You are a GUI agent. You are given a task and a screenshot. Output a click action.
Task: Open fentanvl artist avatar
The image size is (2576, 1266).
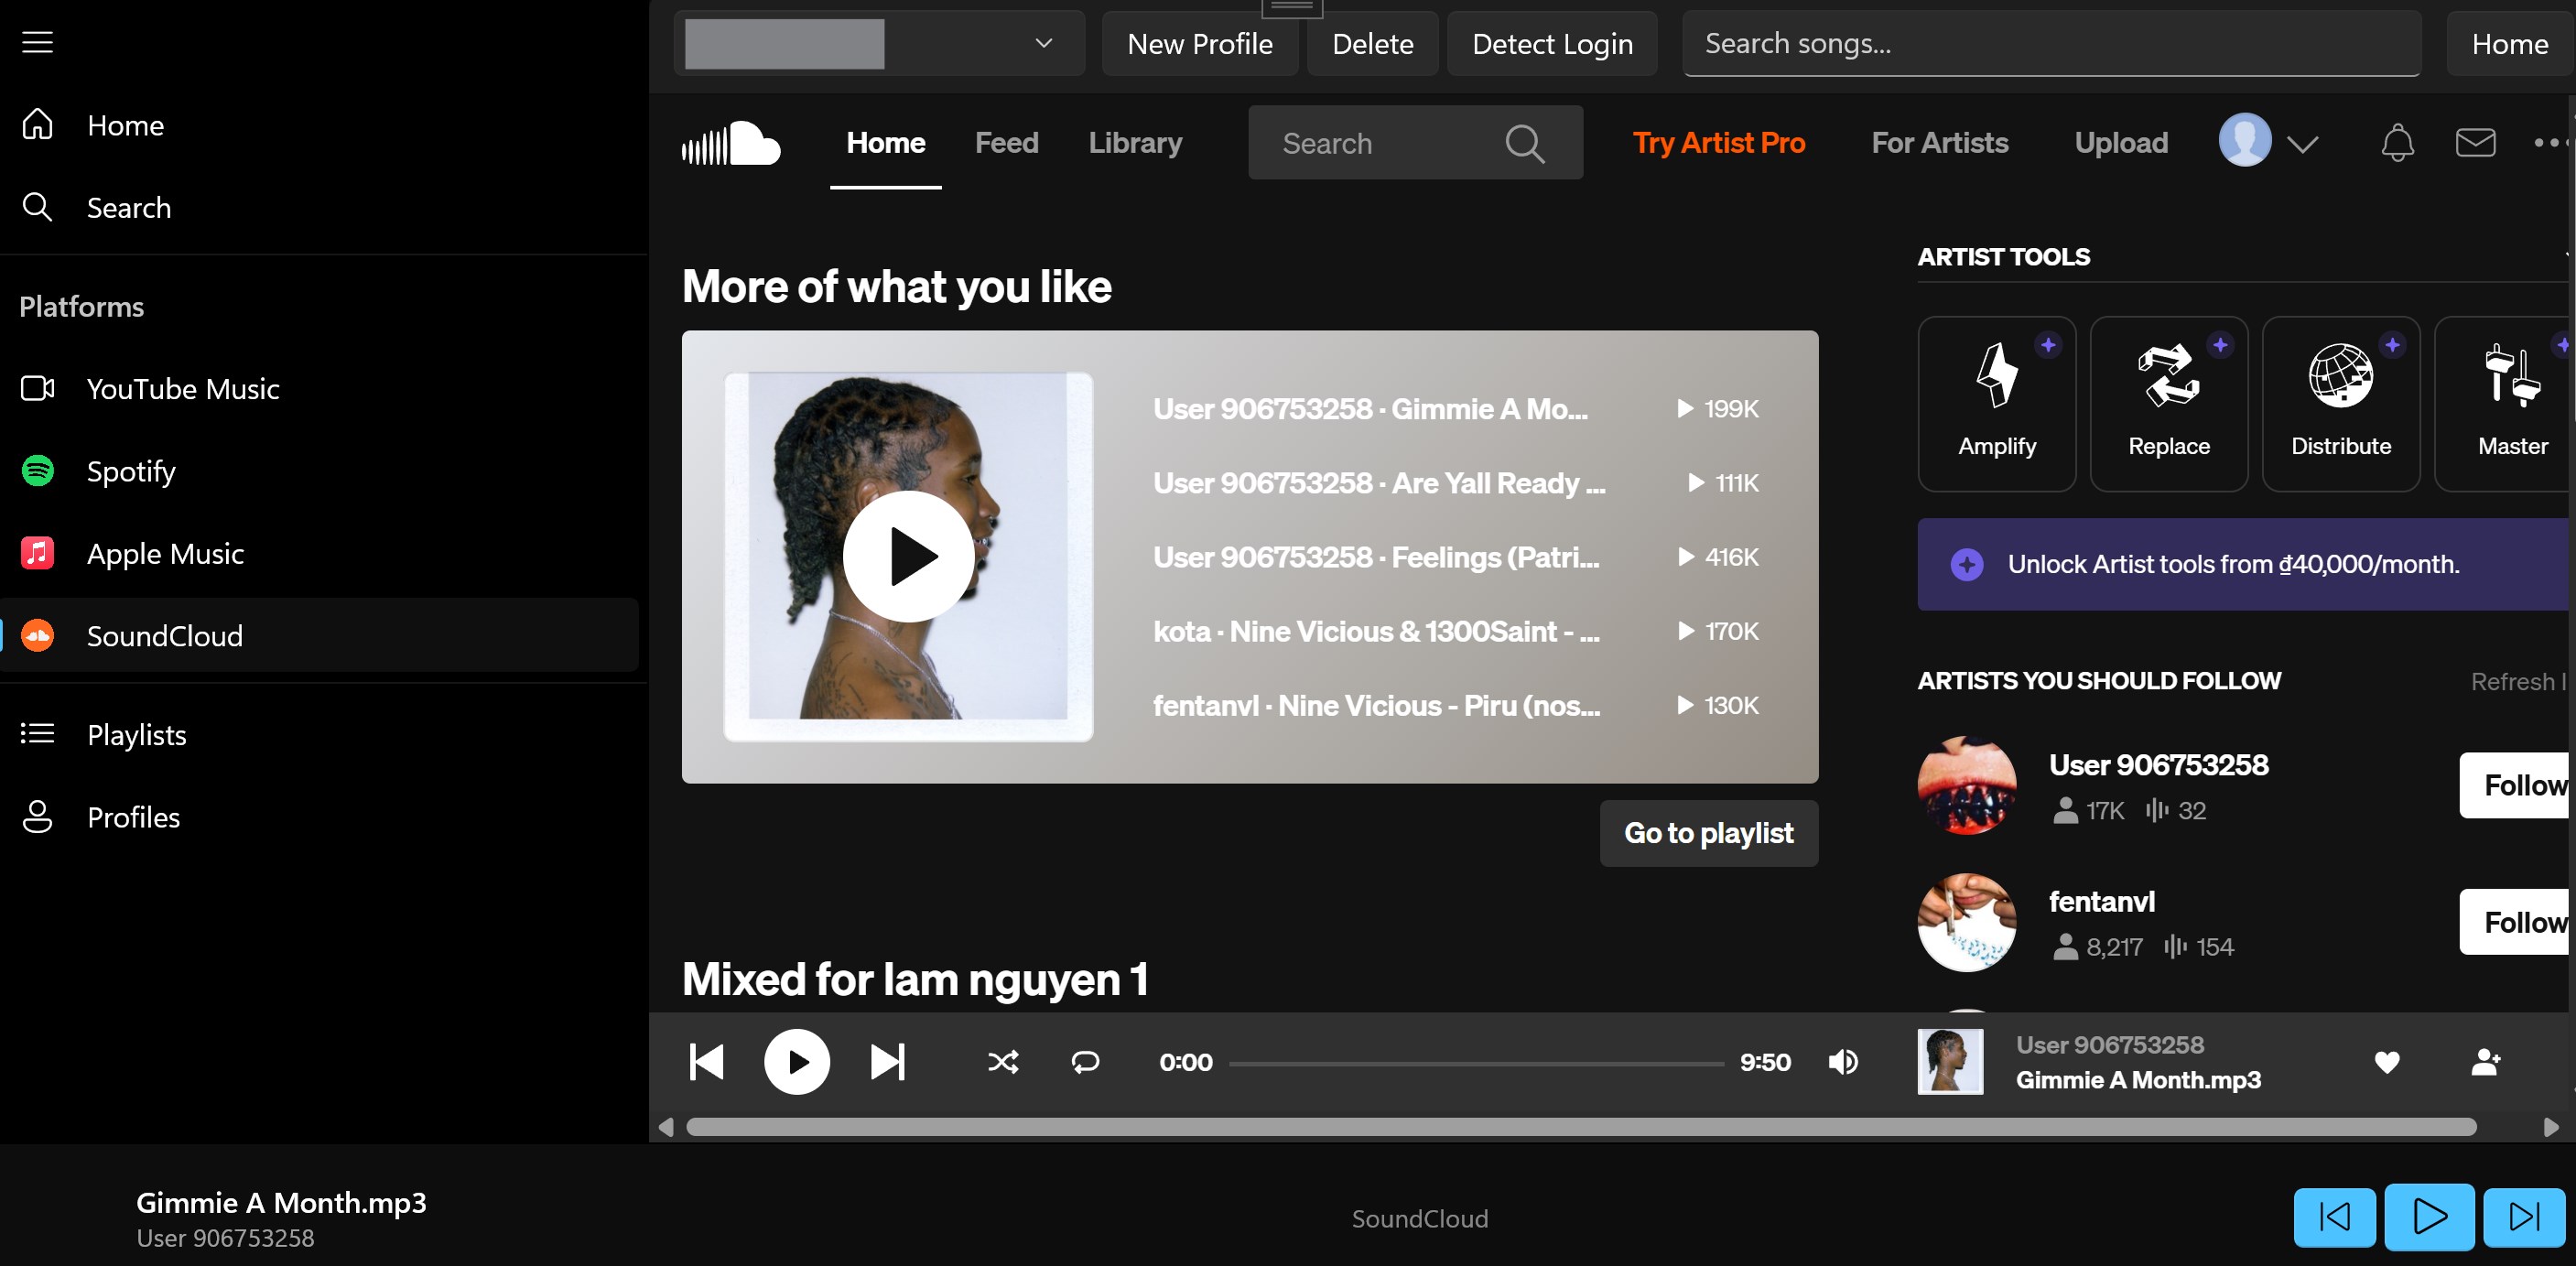tap(1966, 922)
